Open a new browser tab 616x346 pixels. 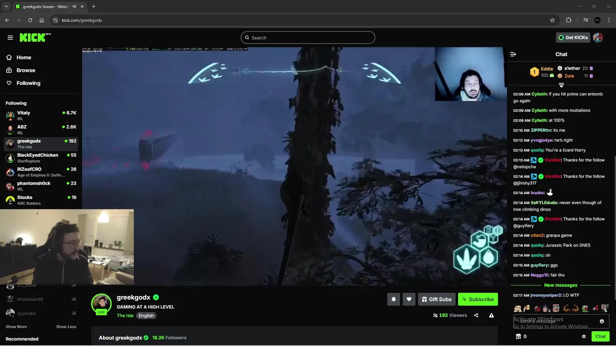pos(93,7)
